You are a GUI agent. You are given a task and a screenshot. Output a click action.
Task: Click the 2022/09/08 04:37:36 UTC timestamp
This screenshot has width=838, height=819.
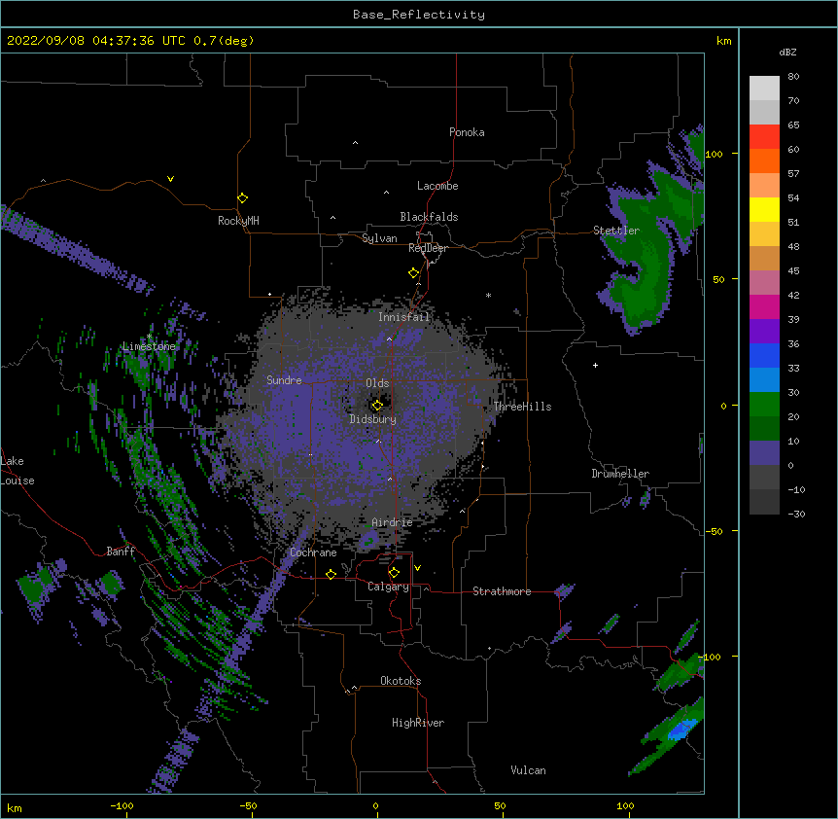[x=96, y=41]
